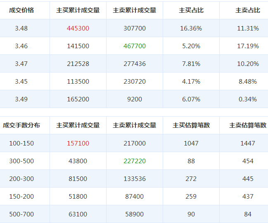The height and width of the screenshot is (223, 268).
Task: Select the 500-700 lot range cell
Action: 21,214
